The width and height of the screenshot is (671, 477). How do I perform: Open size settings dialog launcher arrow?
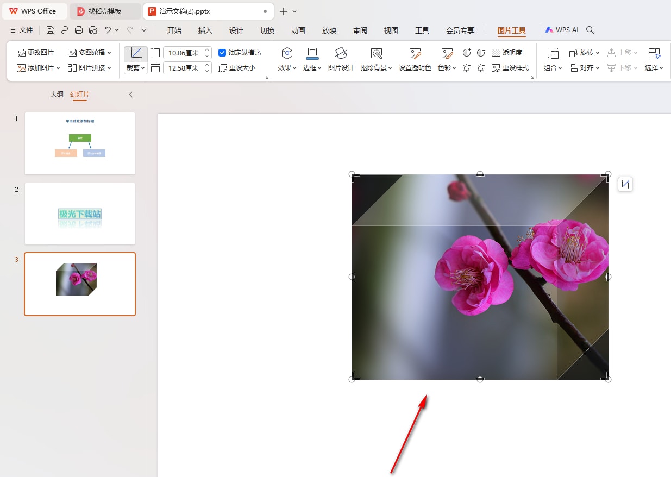pyautogui.click(x=267, y=78)
